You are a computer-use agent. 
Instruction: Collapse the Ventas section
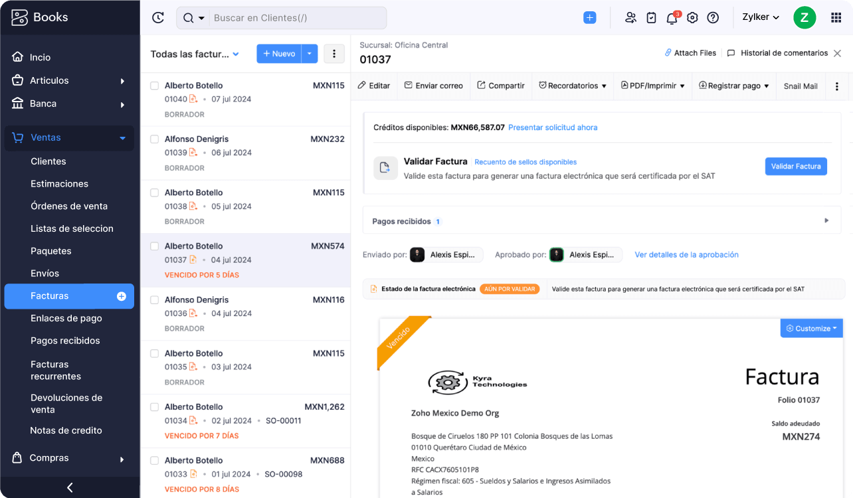click(122, 138)
